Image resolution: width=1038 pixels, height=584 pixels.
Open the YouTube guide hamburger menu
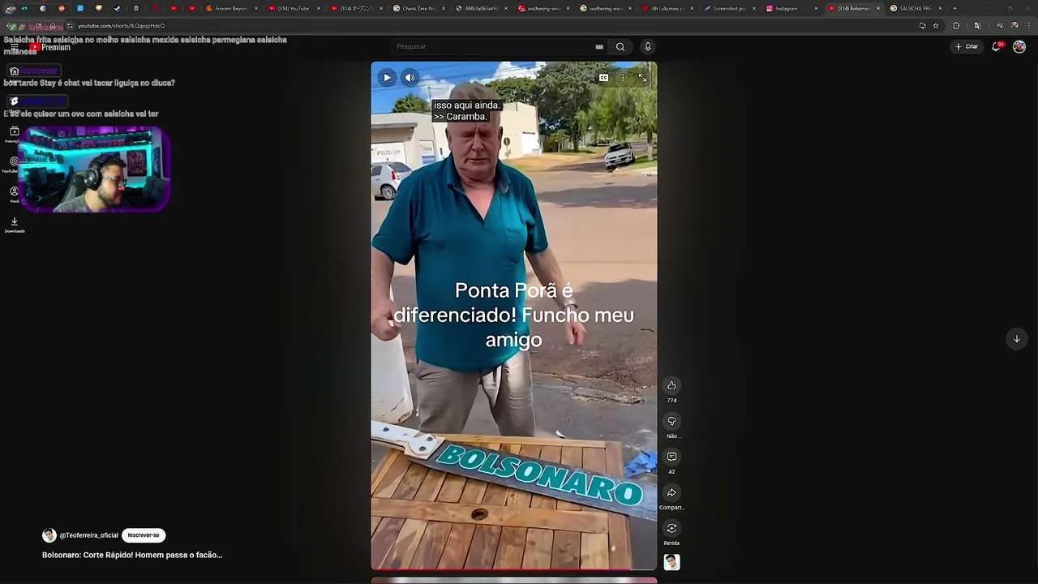tap(15, 47)
